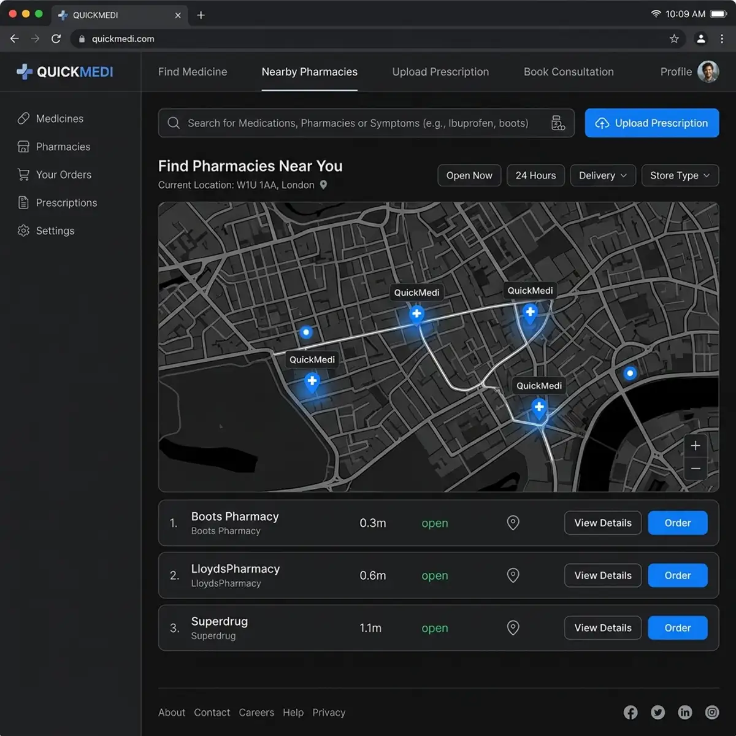736x736 pixels.
Task: Close the QUICKMEDI browser tab
Action: [x=178, y=15]
